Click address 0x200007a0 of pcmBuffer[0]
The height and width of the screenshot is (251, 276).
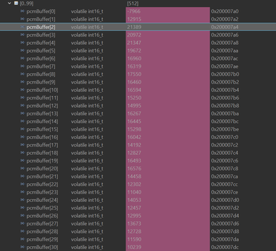point(225,11)
